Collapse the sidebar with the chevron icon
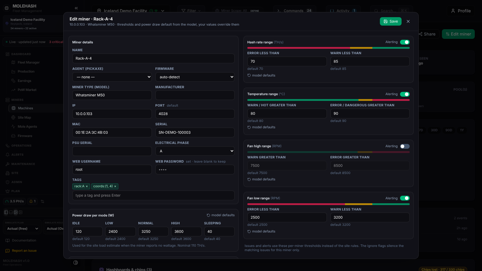Image resolution: width=482 pixels, height=271 pixels. pyautogui.click(x=76, y=8)
